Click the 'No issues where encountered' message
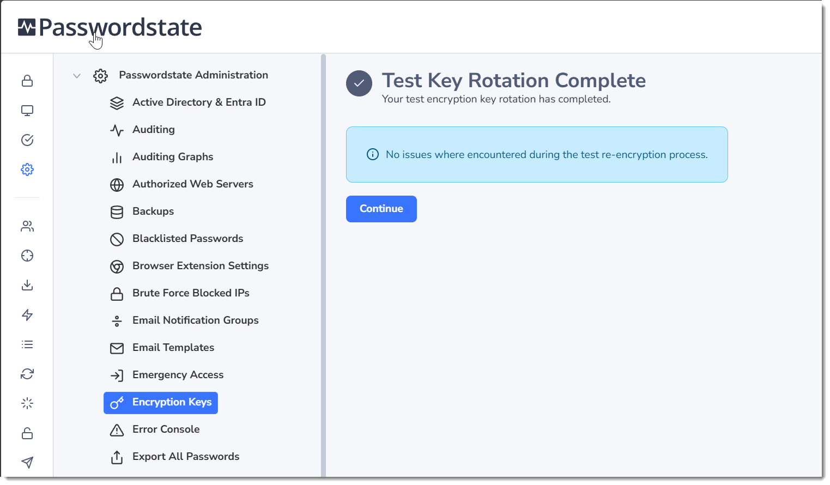Screen dimensions: 830x485 pos(547,155)
